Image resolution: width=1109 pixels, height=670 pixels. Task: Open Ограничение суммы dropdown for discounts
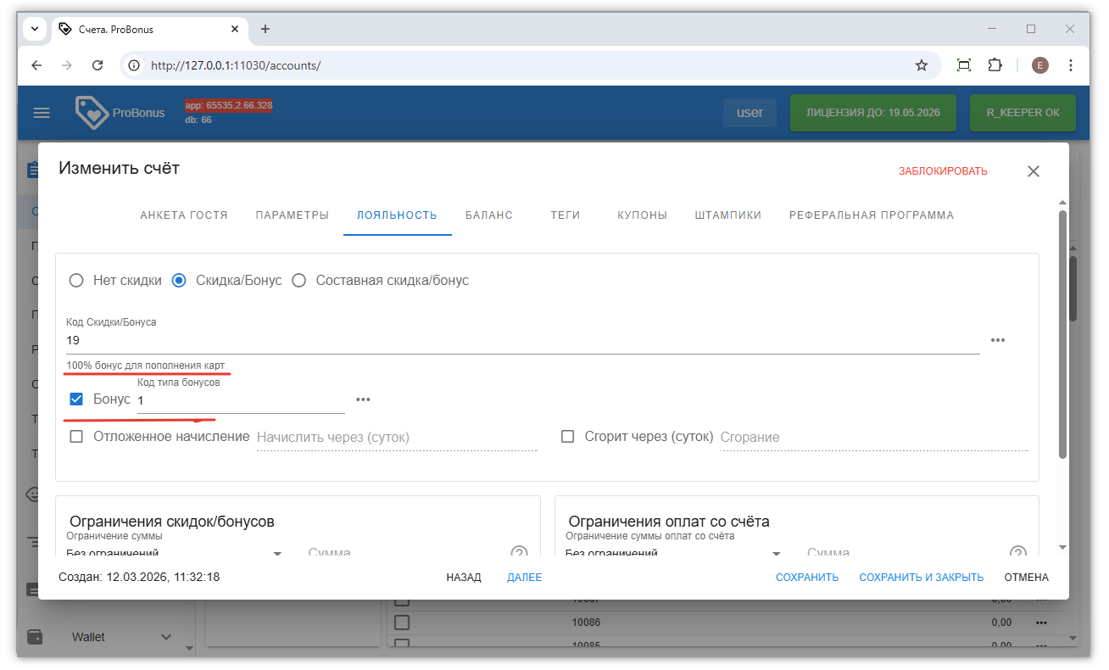pos(276,553)
